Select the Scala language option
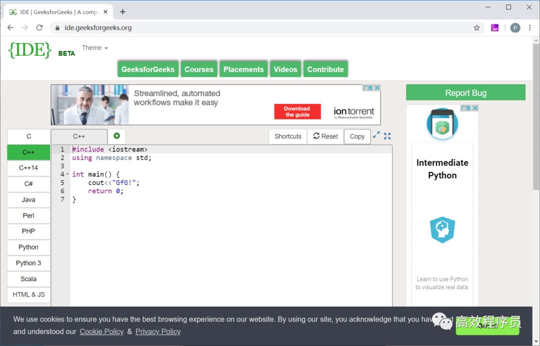The width and height of the screenshot is (540, 346). pyautogui.click(x=28, y=279)
